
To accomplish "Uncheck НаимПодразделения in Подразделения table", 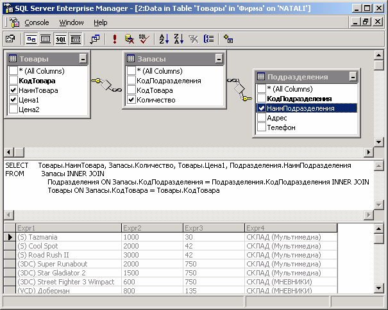I will [261, 108].
